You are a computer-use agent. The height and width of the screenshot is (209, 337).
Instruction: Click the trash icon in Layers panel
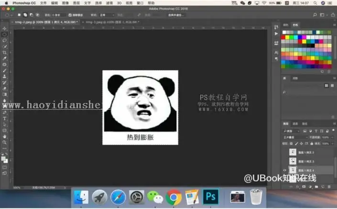329,187
